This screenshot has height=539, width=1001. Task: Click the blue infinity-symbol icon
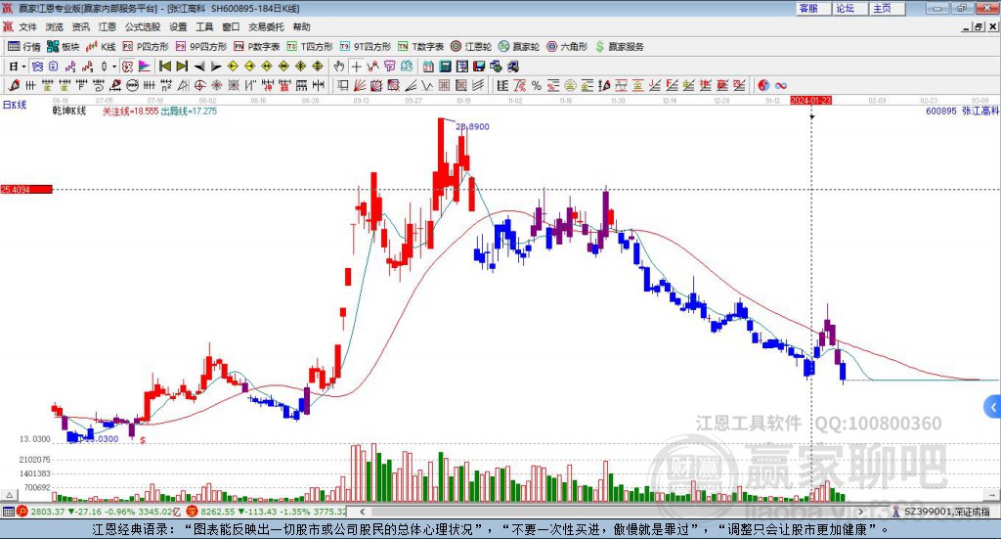coord(781,85)
